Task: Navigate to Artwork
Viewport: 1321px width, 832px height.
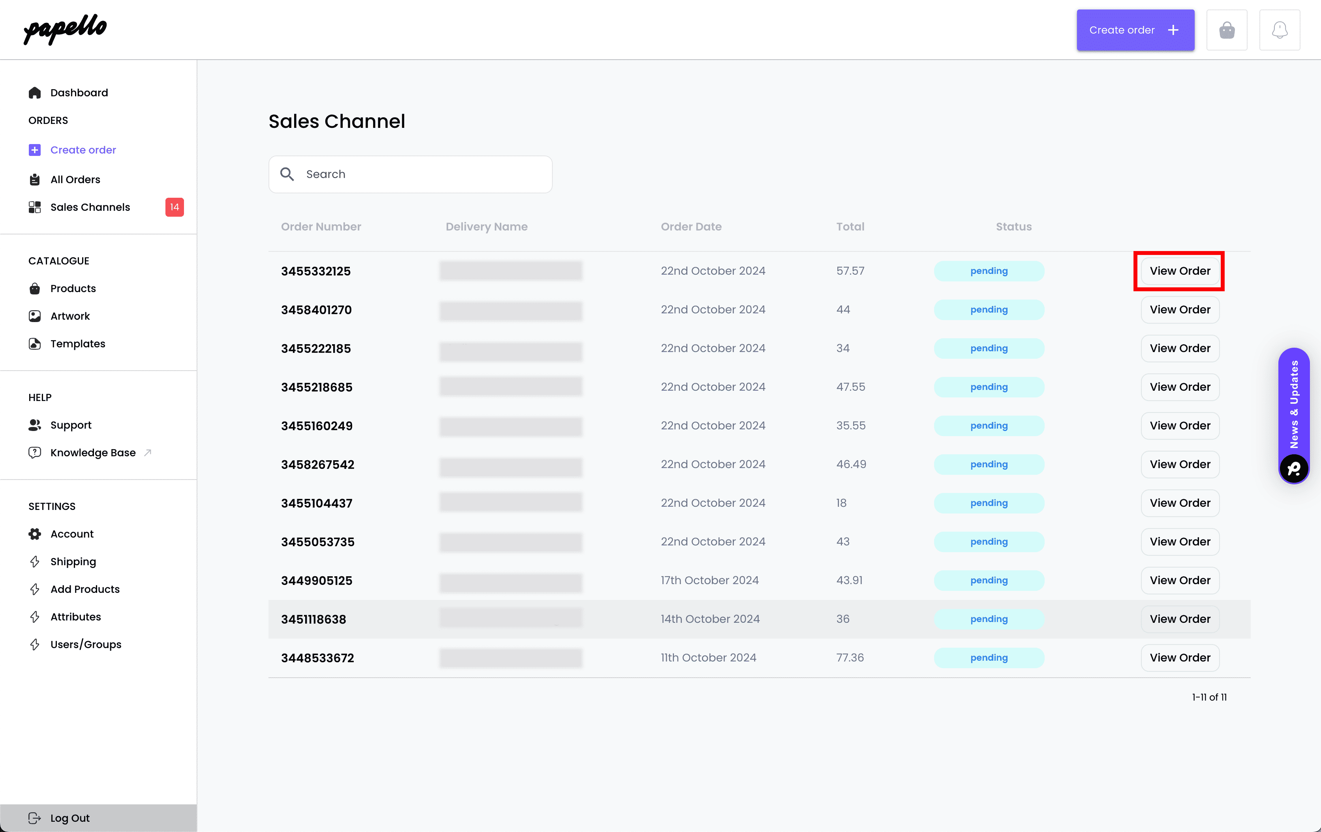Action: 70,316
